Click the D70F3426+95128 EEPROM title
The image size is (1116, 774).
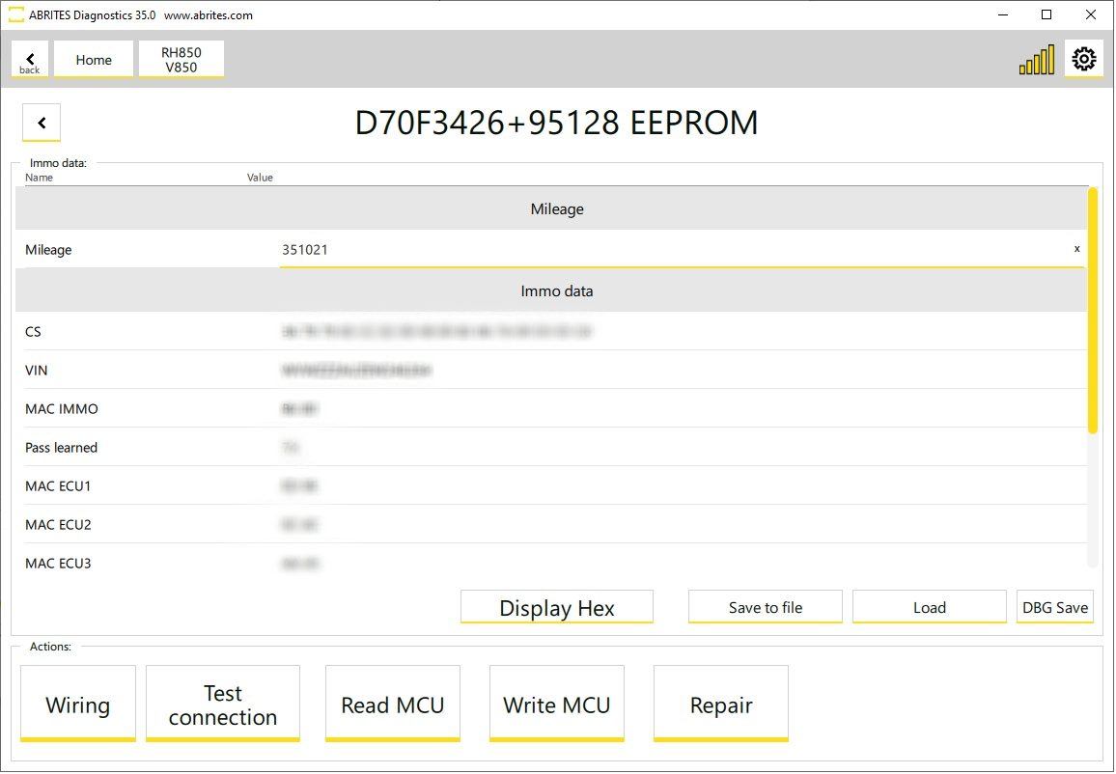point(557,123)
